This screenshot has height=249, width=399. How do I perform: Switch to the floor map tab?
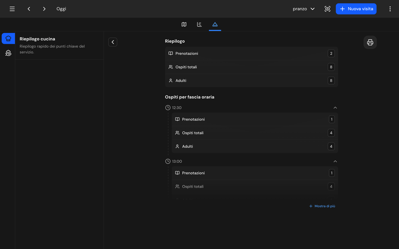click(184, 24)
